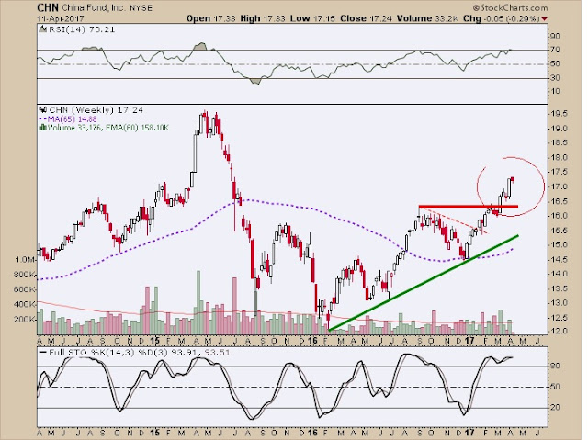Image resolution: width=588 pixels, height=440 pixels.
Task: Click the 'Volume 33.2K' header value
Action: (427, 18)
